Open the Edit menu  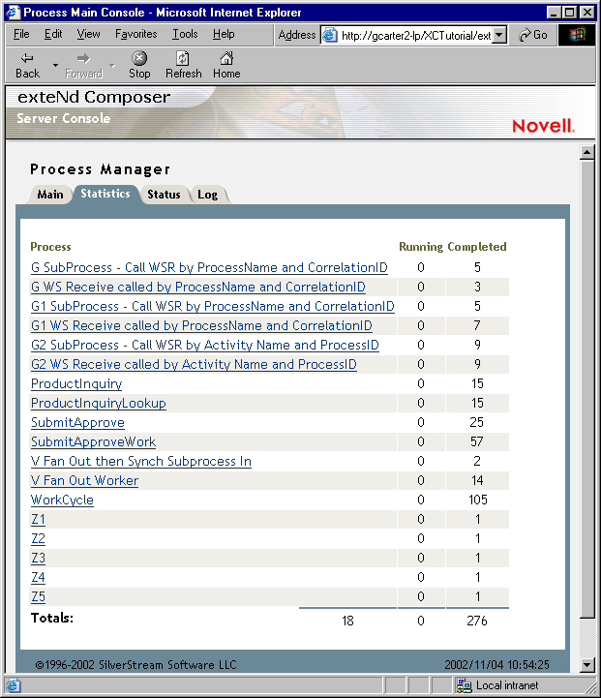pos(53,34)
